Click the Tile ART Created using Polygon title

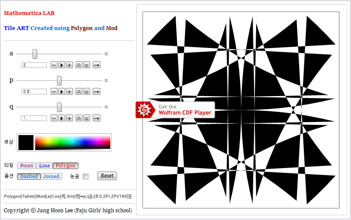[x=61, y=28]
